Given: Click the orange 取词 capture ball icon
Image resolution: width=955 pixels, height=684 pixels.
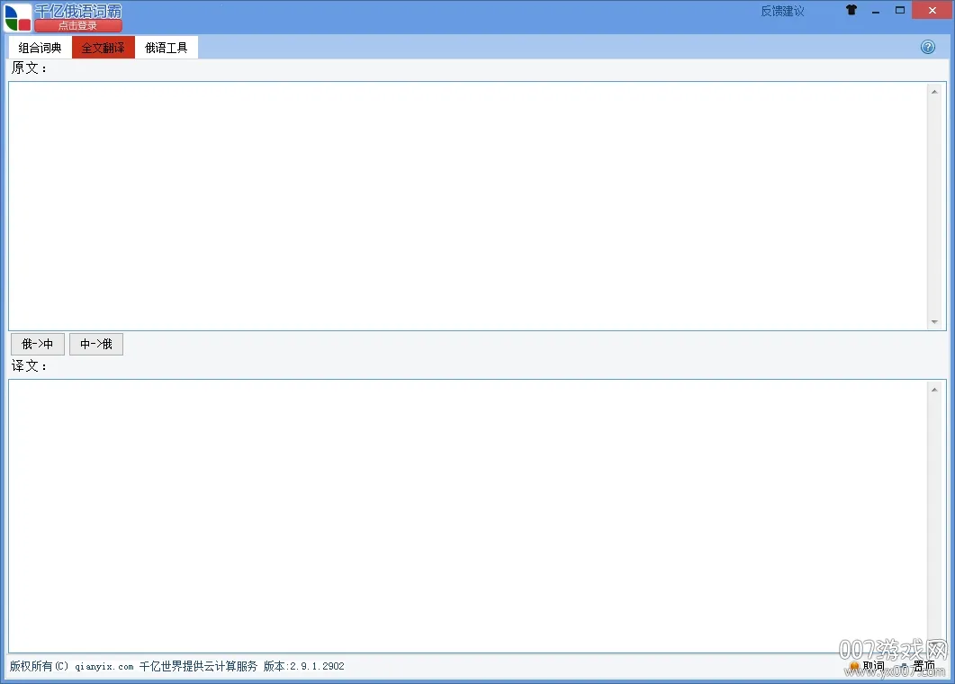Looking at the screenshot, I should click(x=854, y=666).
